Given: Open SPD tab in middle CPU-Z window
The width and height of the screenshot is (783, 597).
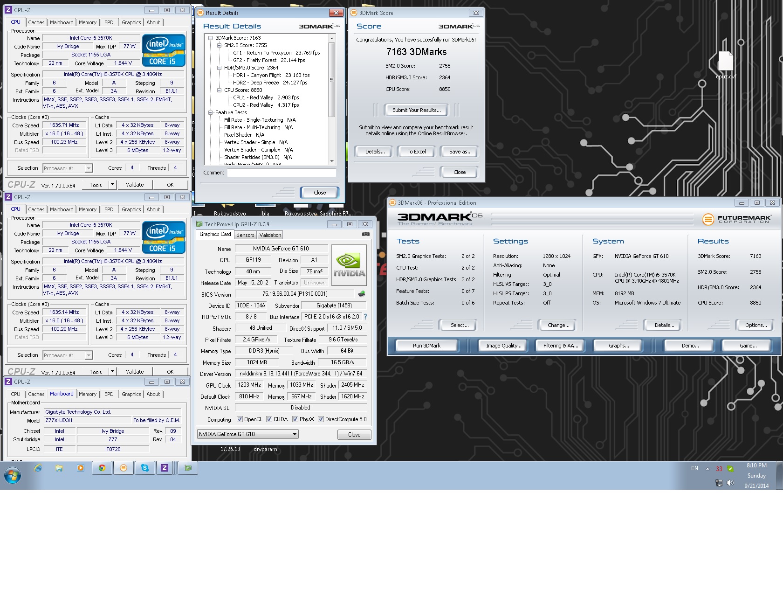Looking at the screenshot, I should [109, 209].
